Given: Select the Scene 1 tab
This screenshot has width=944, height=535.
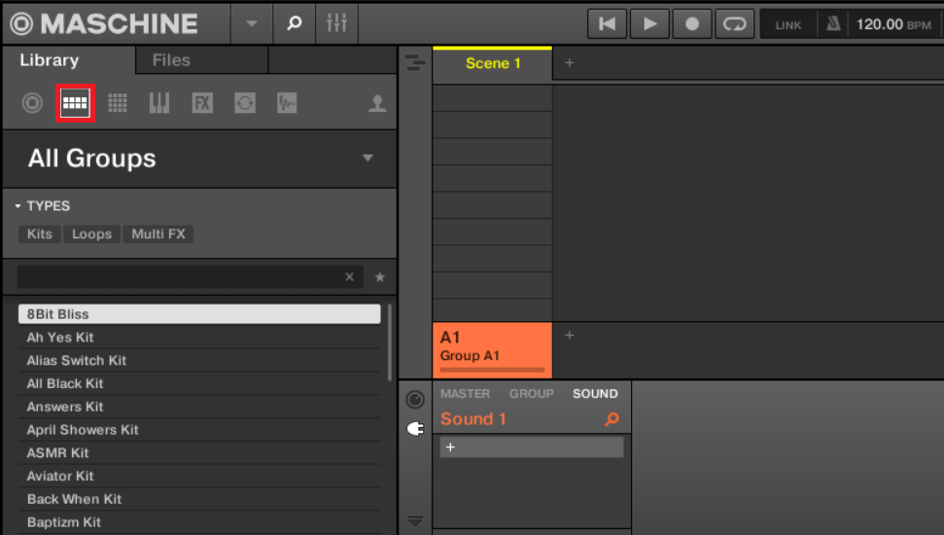Looking at the screenshot, I should 493,63.
